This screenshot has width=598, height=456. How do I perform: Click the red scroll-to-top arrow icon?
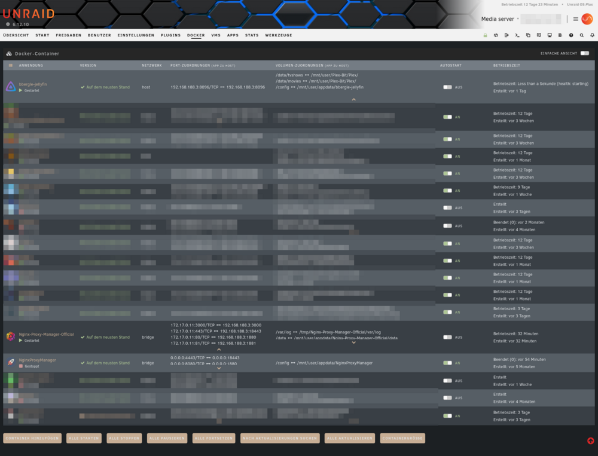point(590,440)
